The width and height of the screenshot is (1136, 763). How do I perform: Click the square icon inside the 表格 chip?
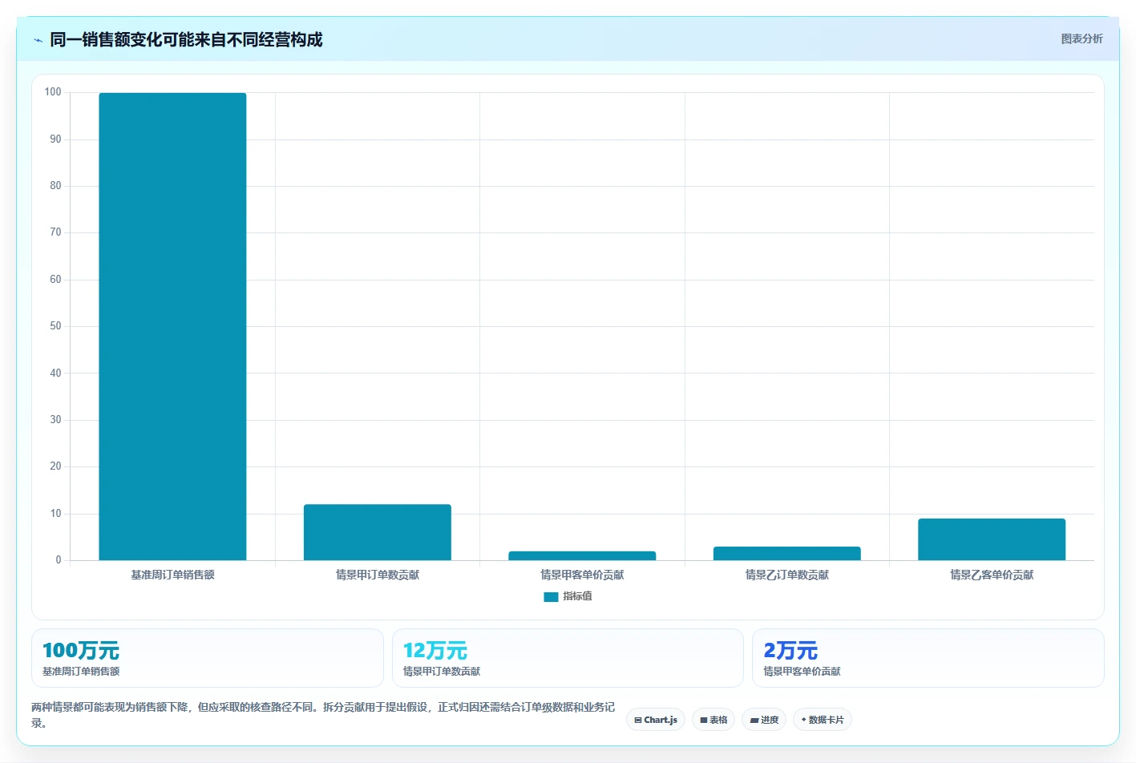tap(704, 721)
